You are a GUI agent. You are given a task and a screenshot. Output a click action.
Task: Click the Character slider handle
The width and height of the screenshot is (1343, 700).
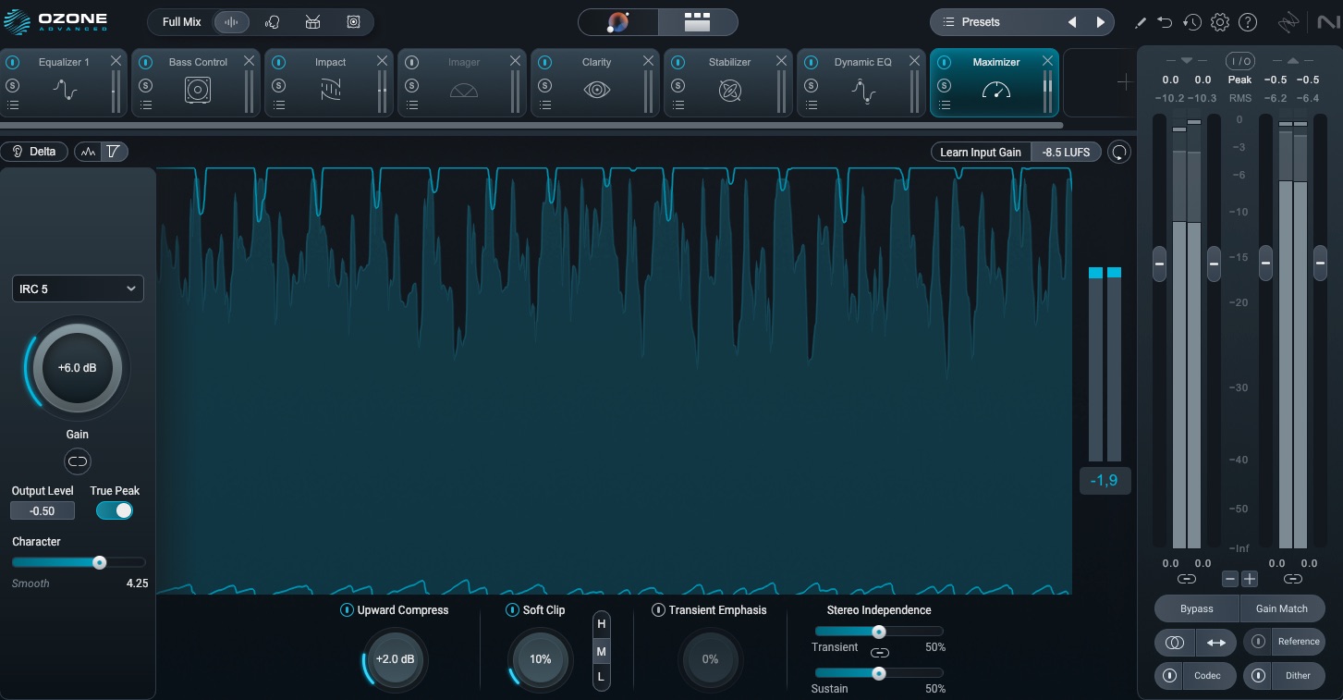click(99, 562)
